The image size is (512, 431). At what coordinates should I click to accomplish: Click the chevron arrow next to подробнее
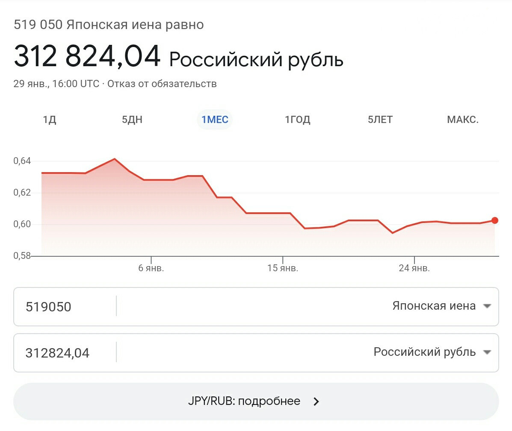click(x=316, y=402)
